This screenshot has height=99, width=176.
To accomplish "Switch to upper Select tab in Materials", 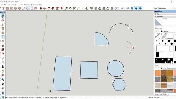I will pyautogui.click(x=157, y=28).
